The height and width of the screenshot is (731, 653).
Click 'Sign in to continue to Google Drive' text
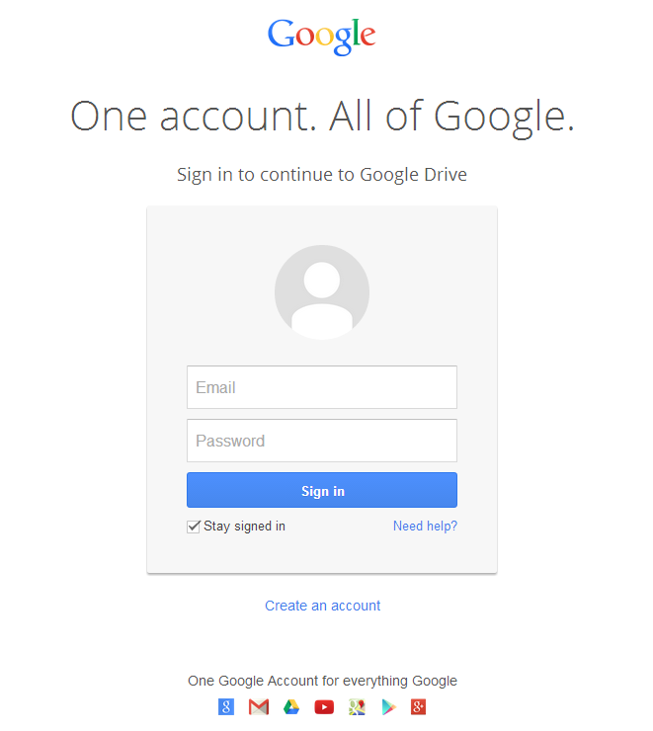[x=322, y=175]
